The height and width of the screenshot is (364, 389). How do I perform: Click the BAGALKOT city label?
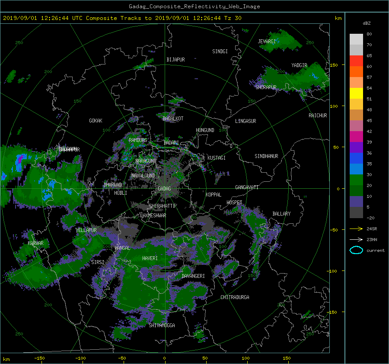pos(173,119)
